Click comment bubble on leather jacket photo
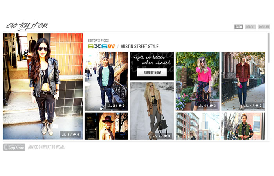Image resolution: width=274 pixels, height=176 pixels. 75,135
